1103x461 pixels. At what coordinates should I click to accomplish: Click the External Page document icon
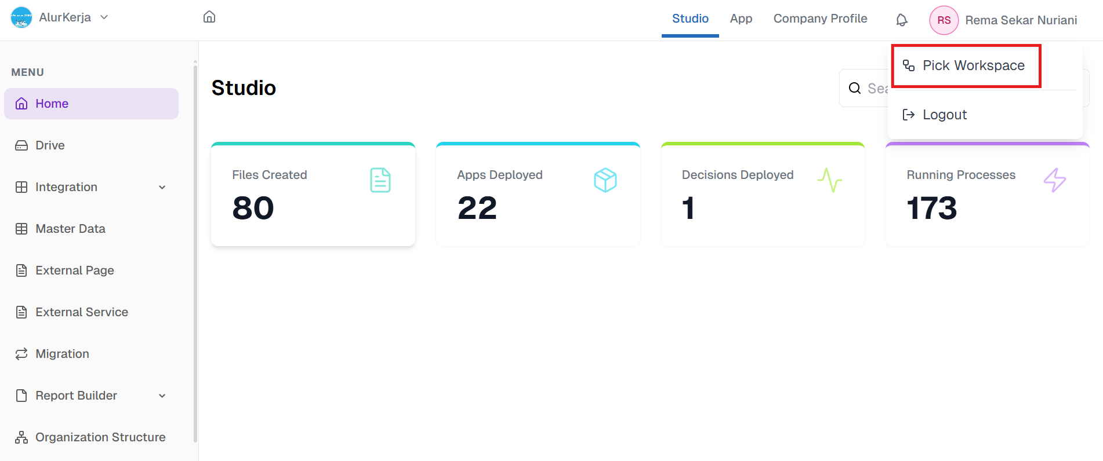(21, 270)
